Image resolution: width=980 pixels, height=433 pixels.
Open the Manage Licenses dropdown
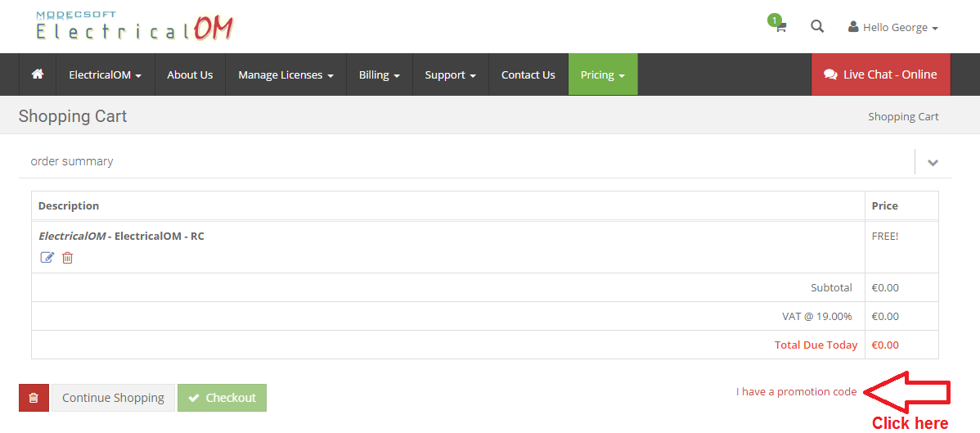click(x=285, y=74)
